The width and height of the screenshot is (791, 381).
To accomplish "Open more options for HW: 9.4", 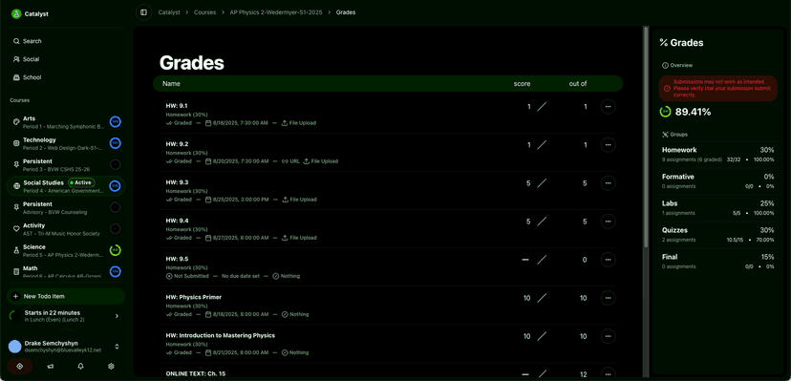I will 608,222.
